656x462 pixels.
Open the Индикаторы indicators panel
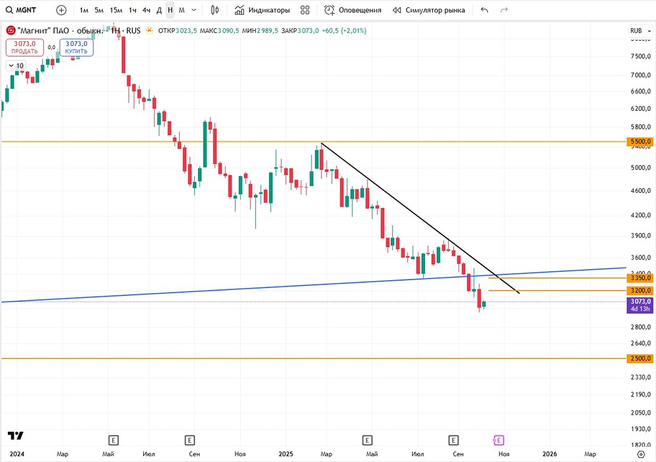[262, 10]
